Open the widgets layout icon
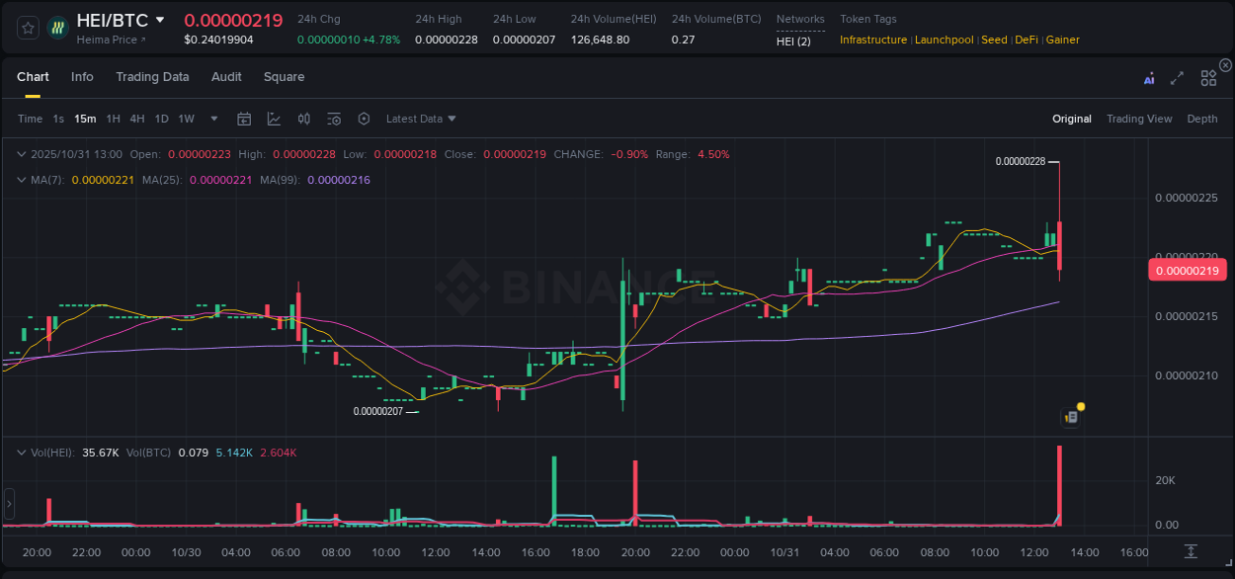 [1208, 77]
